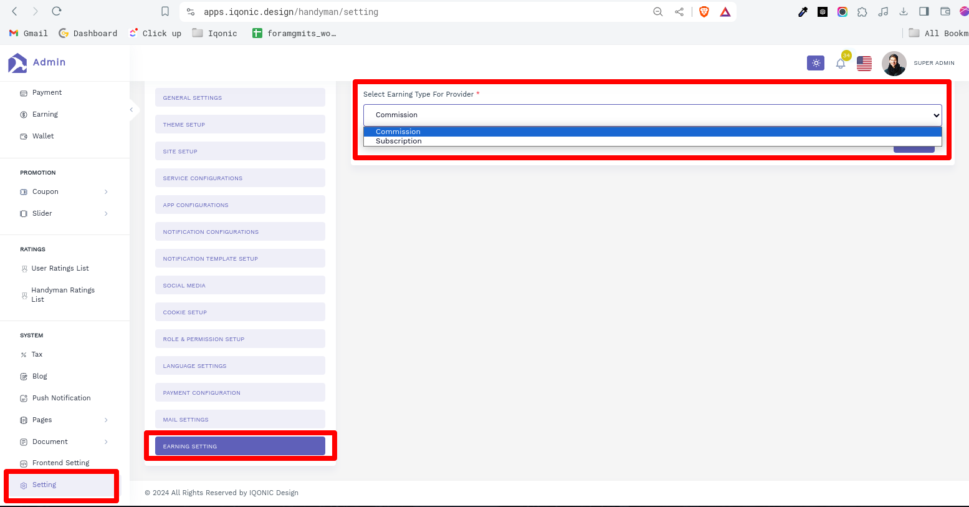
Task: Open the All Bookmarks folder
Action: coord(938,33)
